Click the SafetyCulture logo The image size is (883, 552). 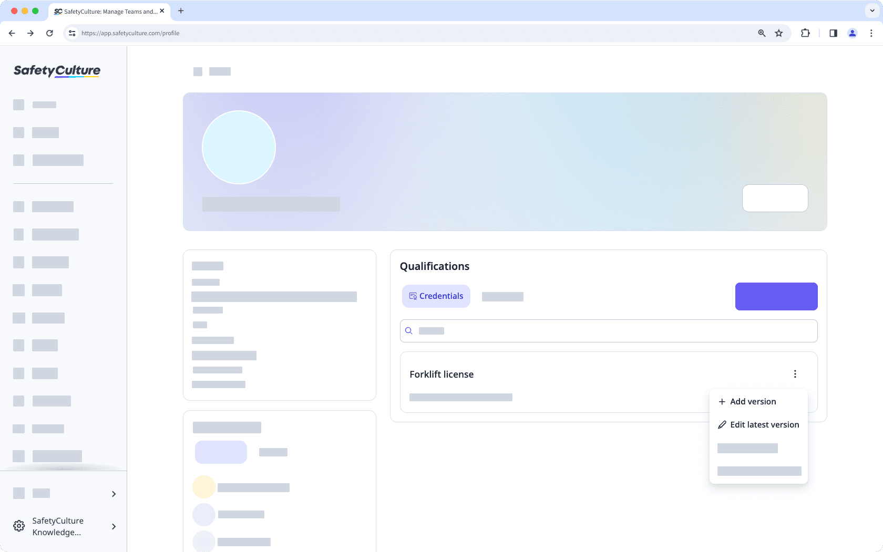tap(56, 71)
